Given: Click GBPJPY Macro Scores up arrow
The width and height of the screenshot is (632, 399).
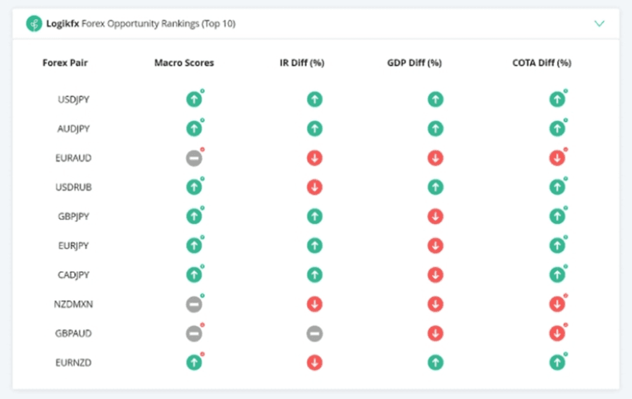Looking at the screenshot, I should [194, 216].
